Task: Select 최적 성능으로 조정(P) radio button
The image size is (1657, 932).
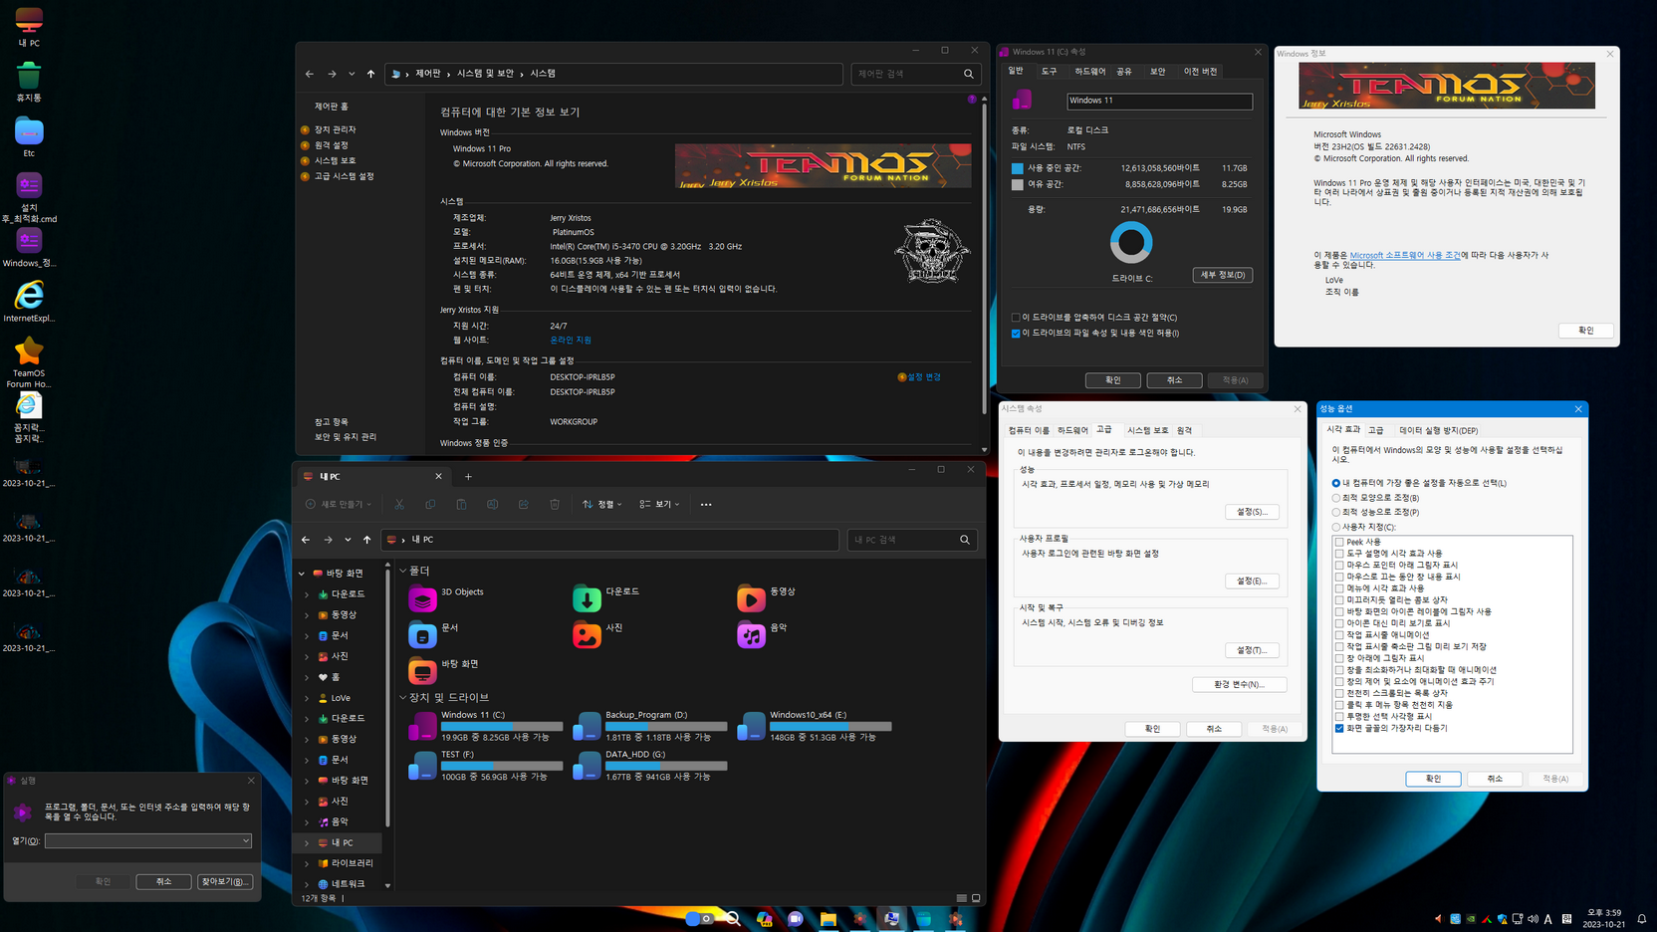Action: (1336, 512)
